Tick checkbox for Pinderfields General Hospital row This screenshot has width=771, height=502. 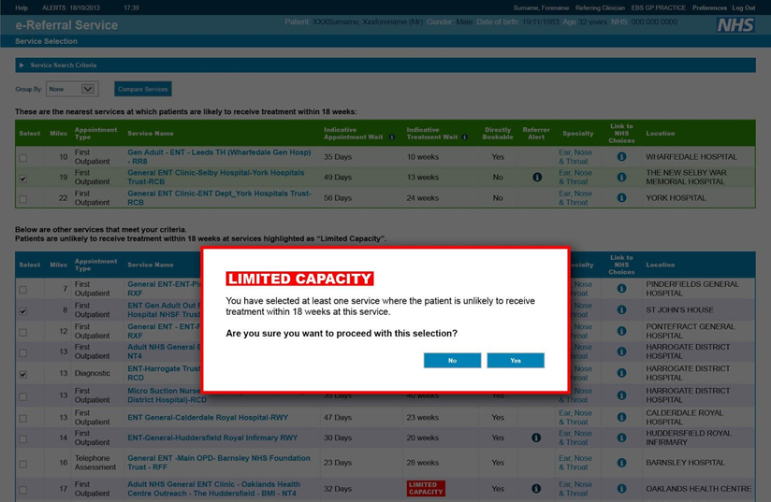(23, 290)
